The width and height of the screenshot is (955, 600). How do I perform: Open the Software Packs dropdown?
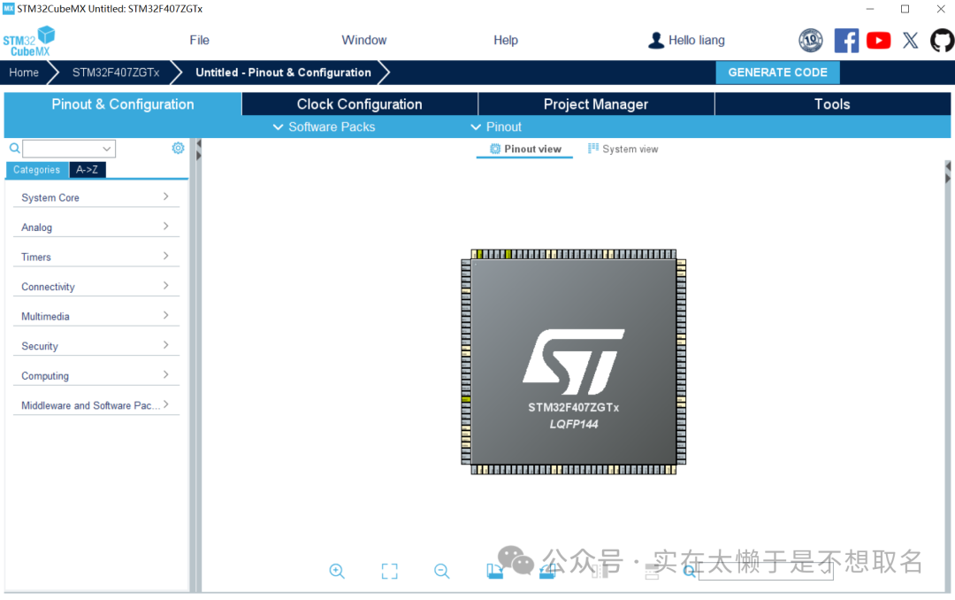coord(324,127)
